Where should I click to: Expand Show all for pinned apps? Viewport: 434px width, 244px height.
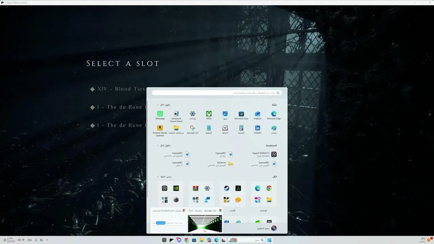click(163, 105)
